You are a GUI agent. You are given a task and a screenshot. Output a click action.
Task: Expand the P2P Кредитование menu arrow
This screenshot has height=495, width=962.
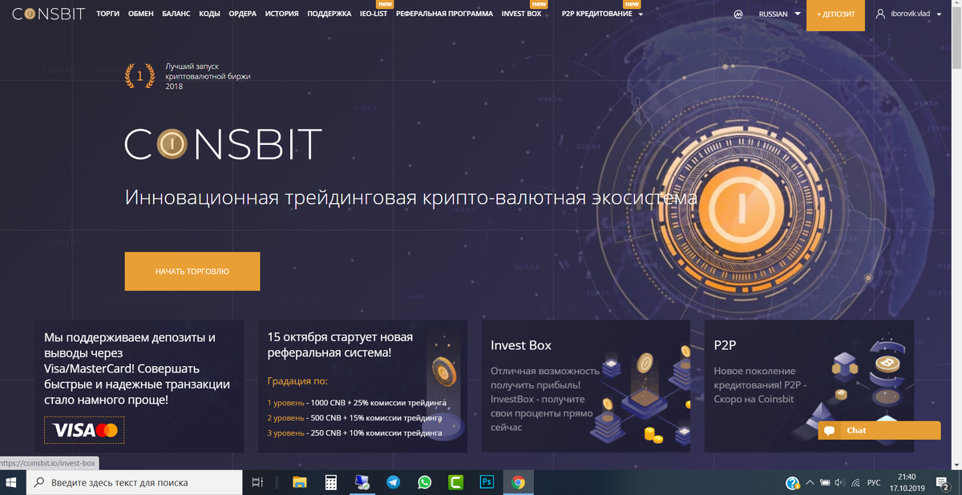641,14
